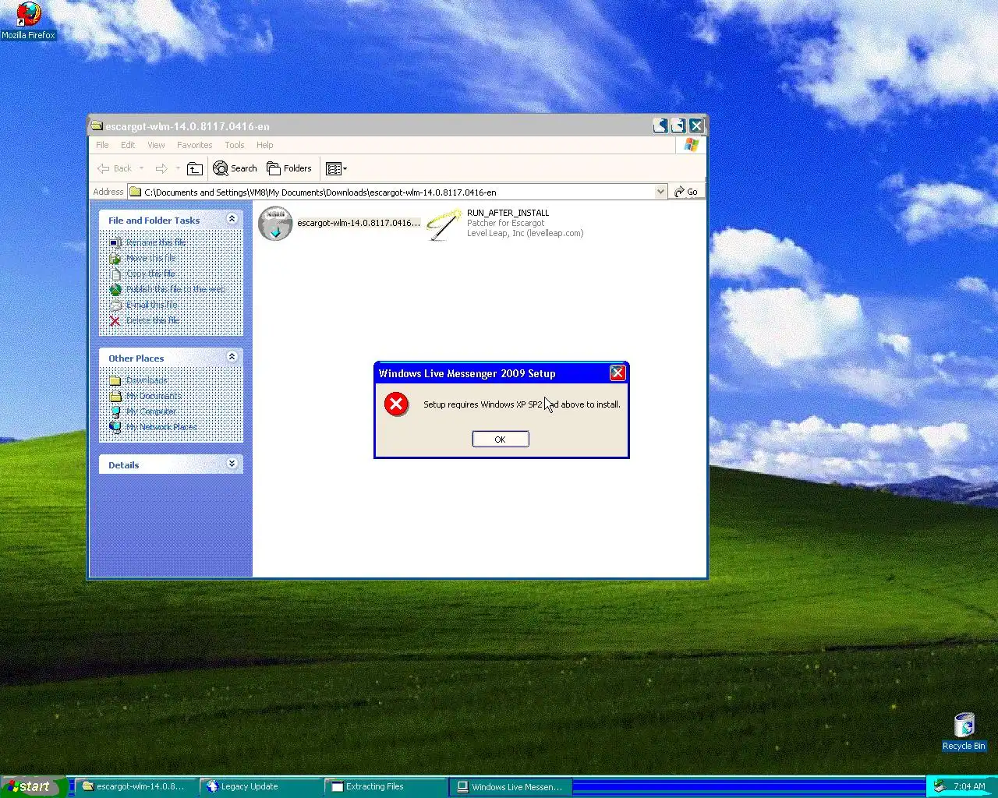Maximize the escargot-wlm Explorer window
Screen dimensions: 998x798
[678, 125]
